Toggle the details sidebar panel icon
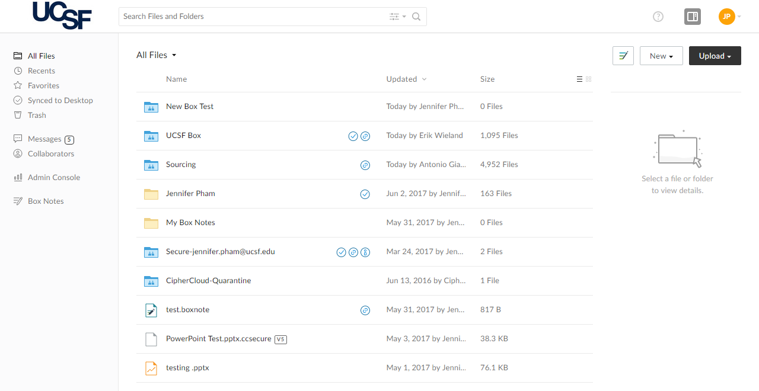759x391 pixels. coord(692,17)
